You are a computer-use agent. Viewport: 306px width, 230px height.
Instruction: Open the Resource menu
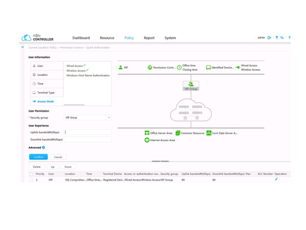click(x=107, y=38)
